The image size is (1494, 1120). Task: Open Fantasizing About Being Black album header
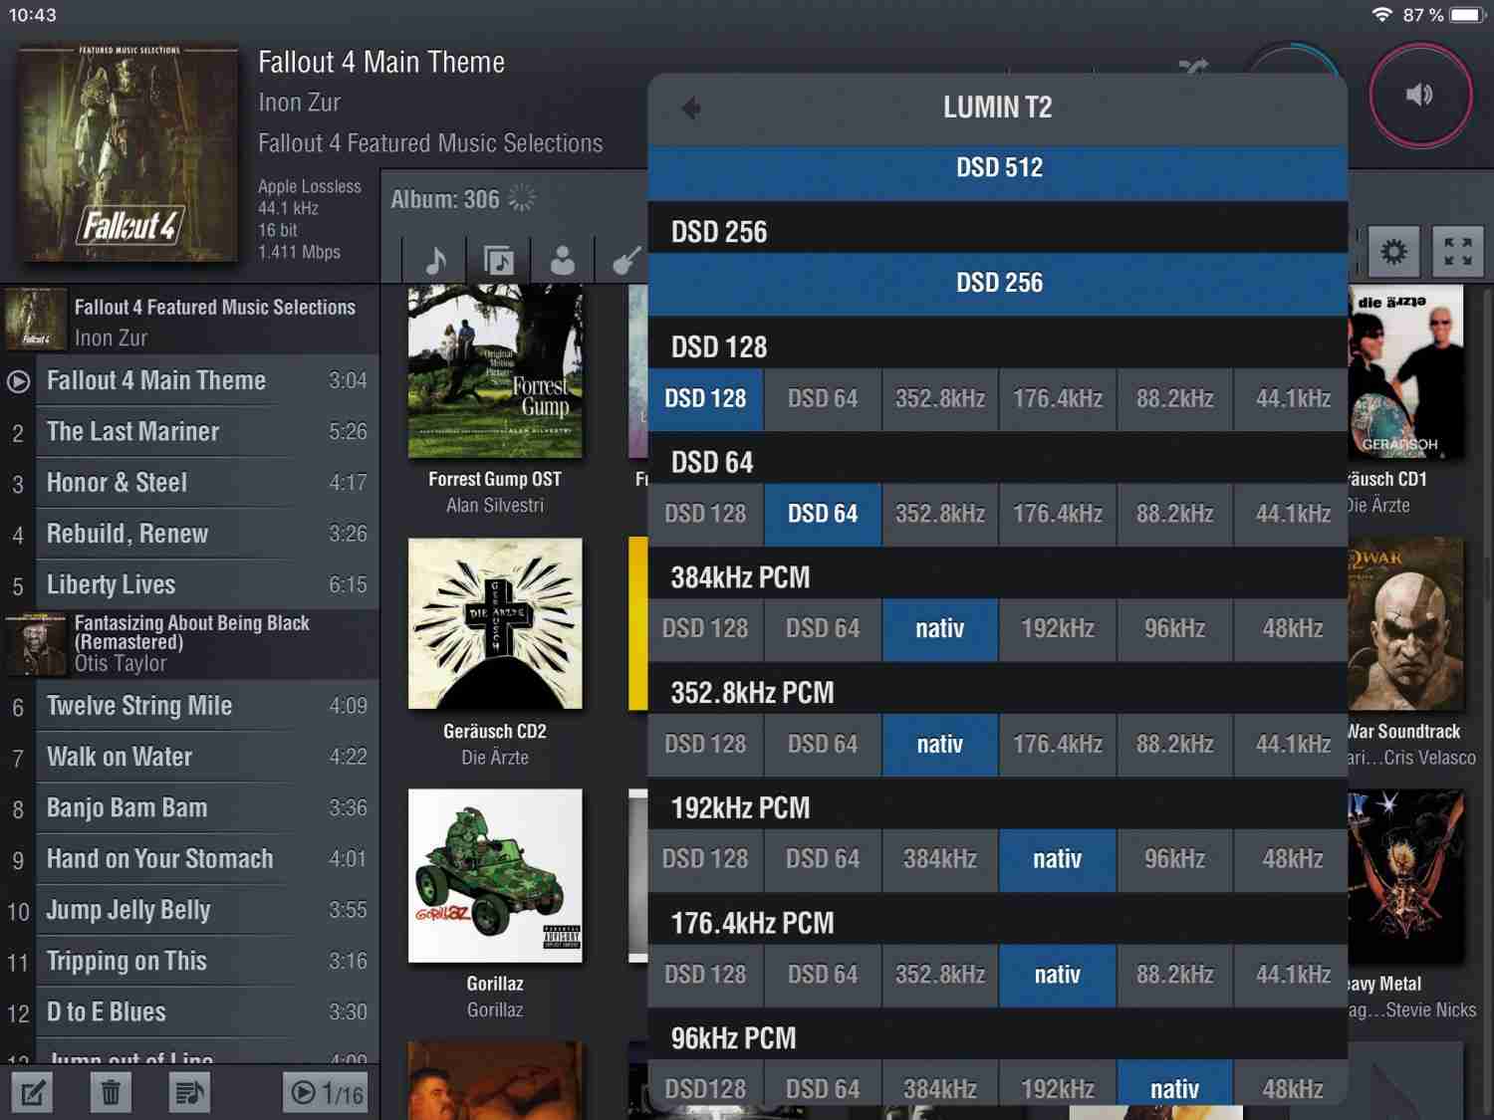click(x=189, y=644)
